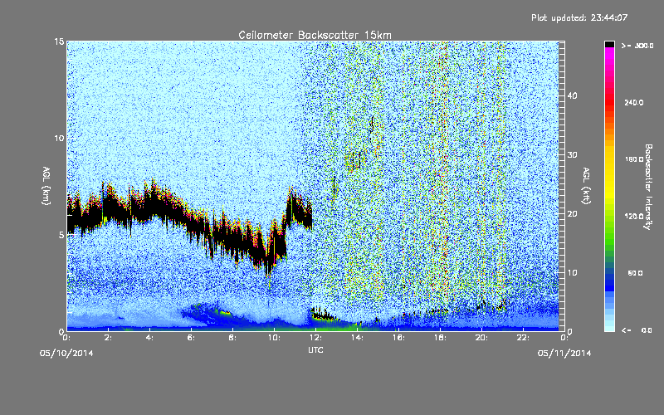Click the 2: hour tick label on the time axis
664x415 pixels.
[109, 338]
